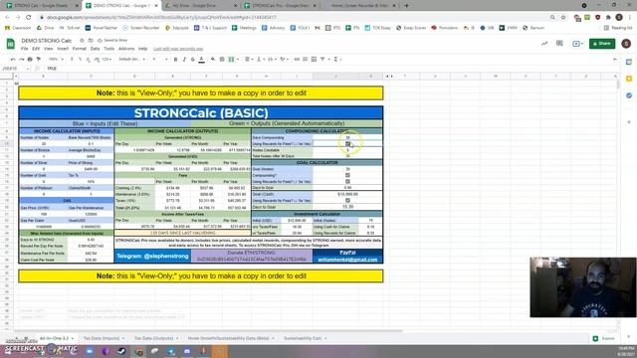Open the text color picker
The width and height of the screenshot is (637, 358).
pyautogui.click(x=201, y=60)
